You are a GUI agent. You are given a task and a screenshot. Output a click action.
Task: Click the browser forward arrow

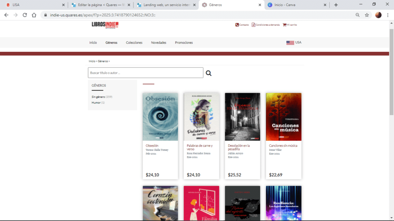click(x=15, y=15)
